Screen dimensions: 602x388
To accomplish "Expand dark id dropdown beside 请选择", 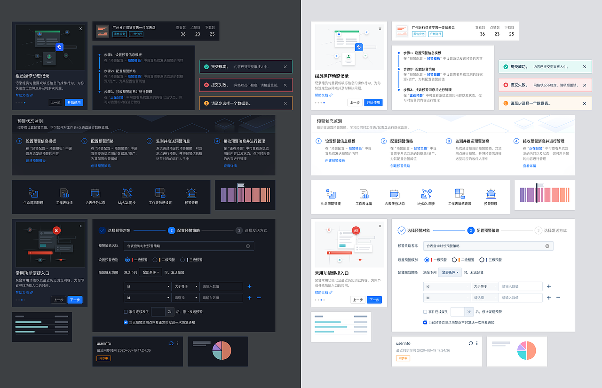I will [x=148, y=298].
